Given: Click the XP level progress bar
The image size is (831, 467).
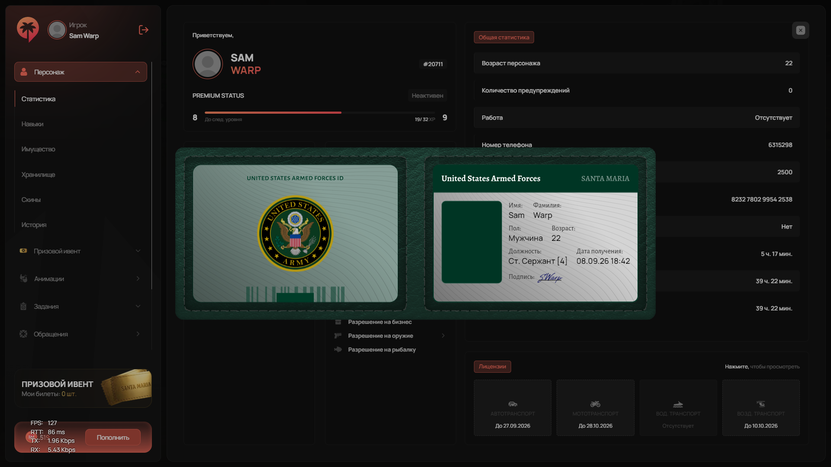Looking at the screenshot, I should pos(319,112).
